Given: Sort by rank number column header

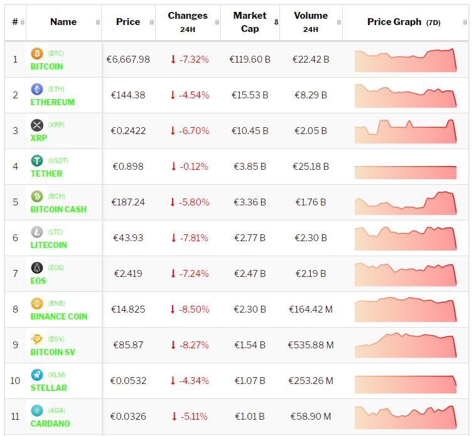Looking at the screenshot, I should tap(15, 22).
